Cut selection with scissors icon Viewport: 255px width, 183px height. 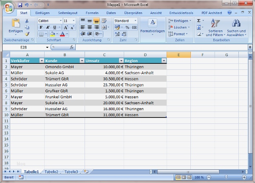point(27,21)
